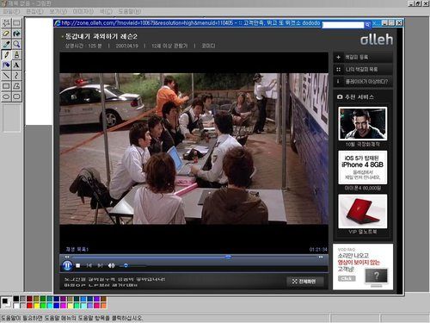Click the 전체화면 fullscreen button
430x323 pixels.
(305, 282)
